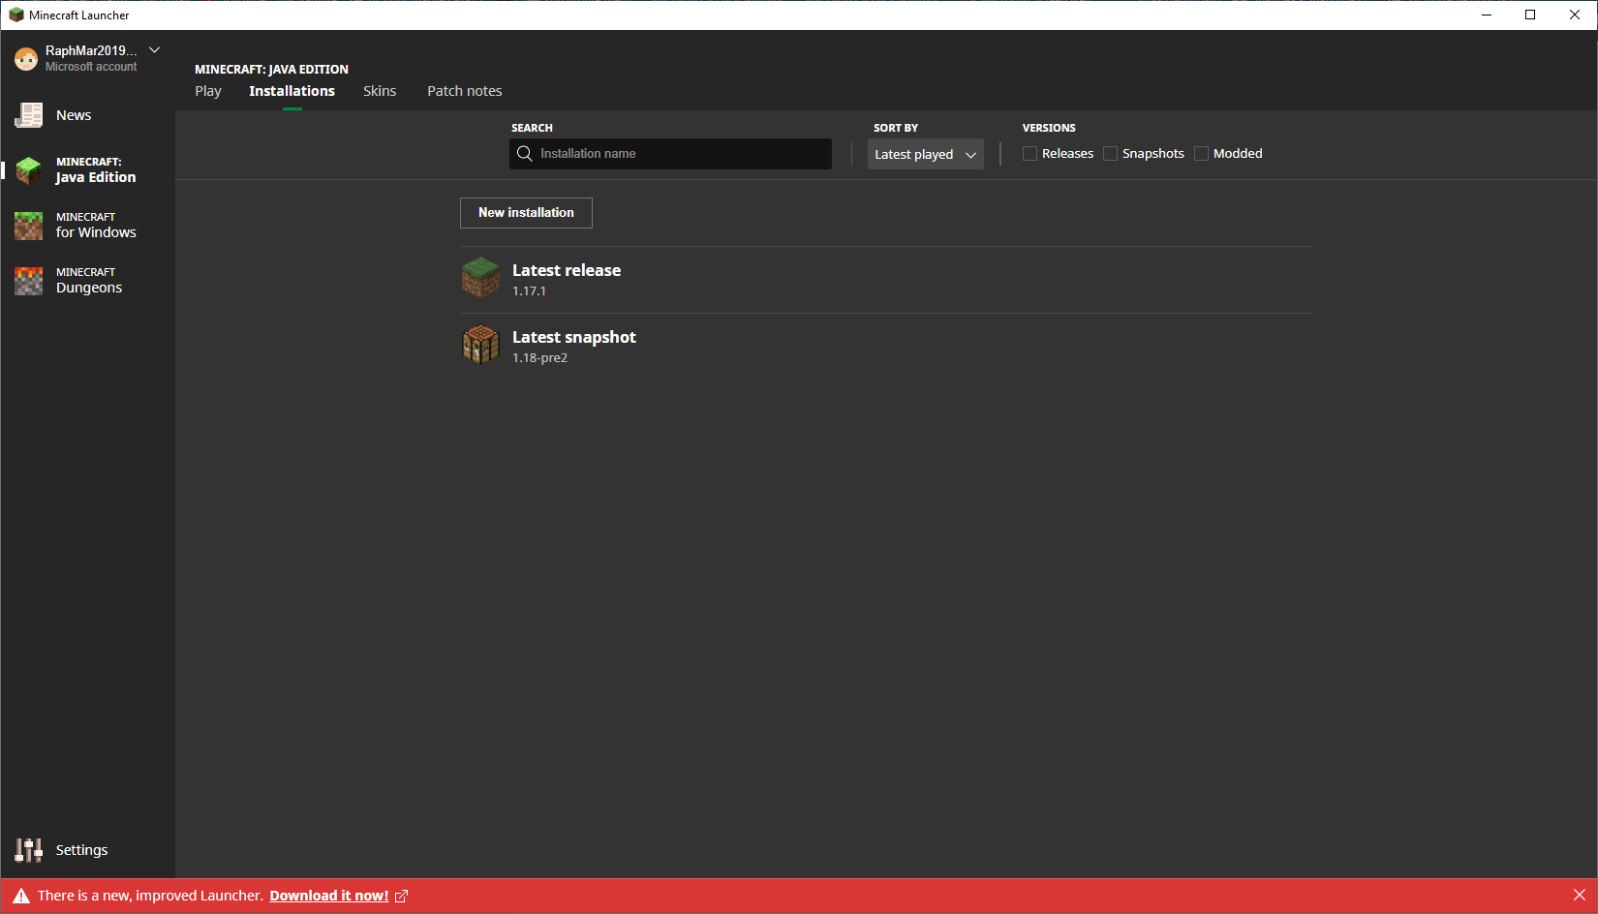The height and width of the screenshot is (914, 1598).
Task: Switch to the Play tab
Action: click(208, 91)
